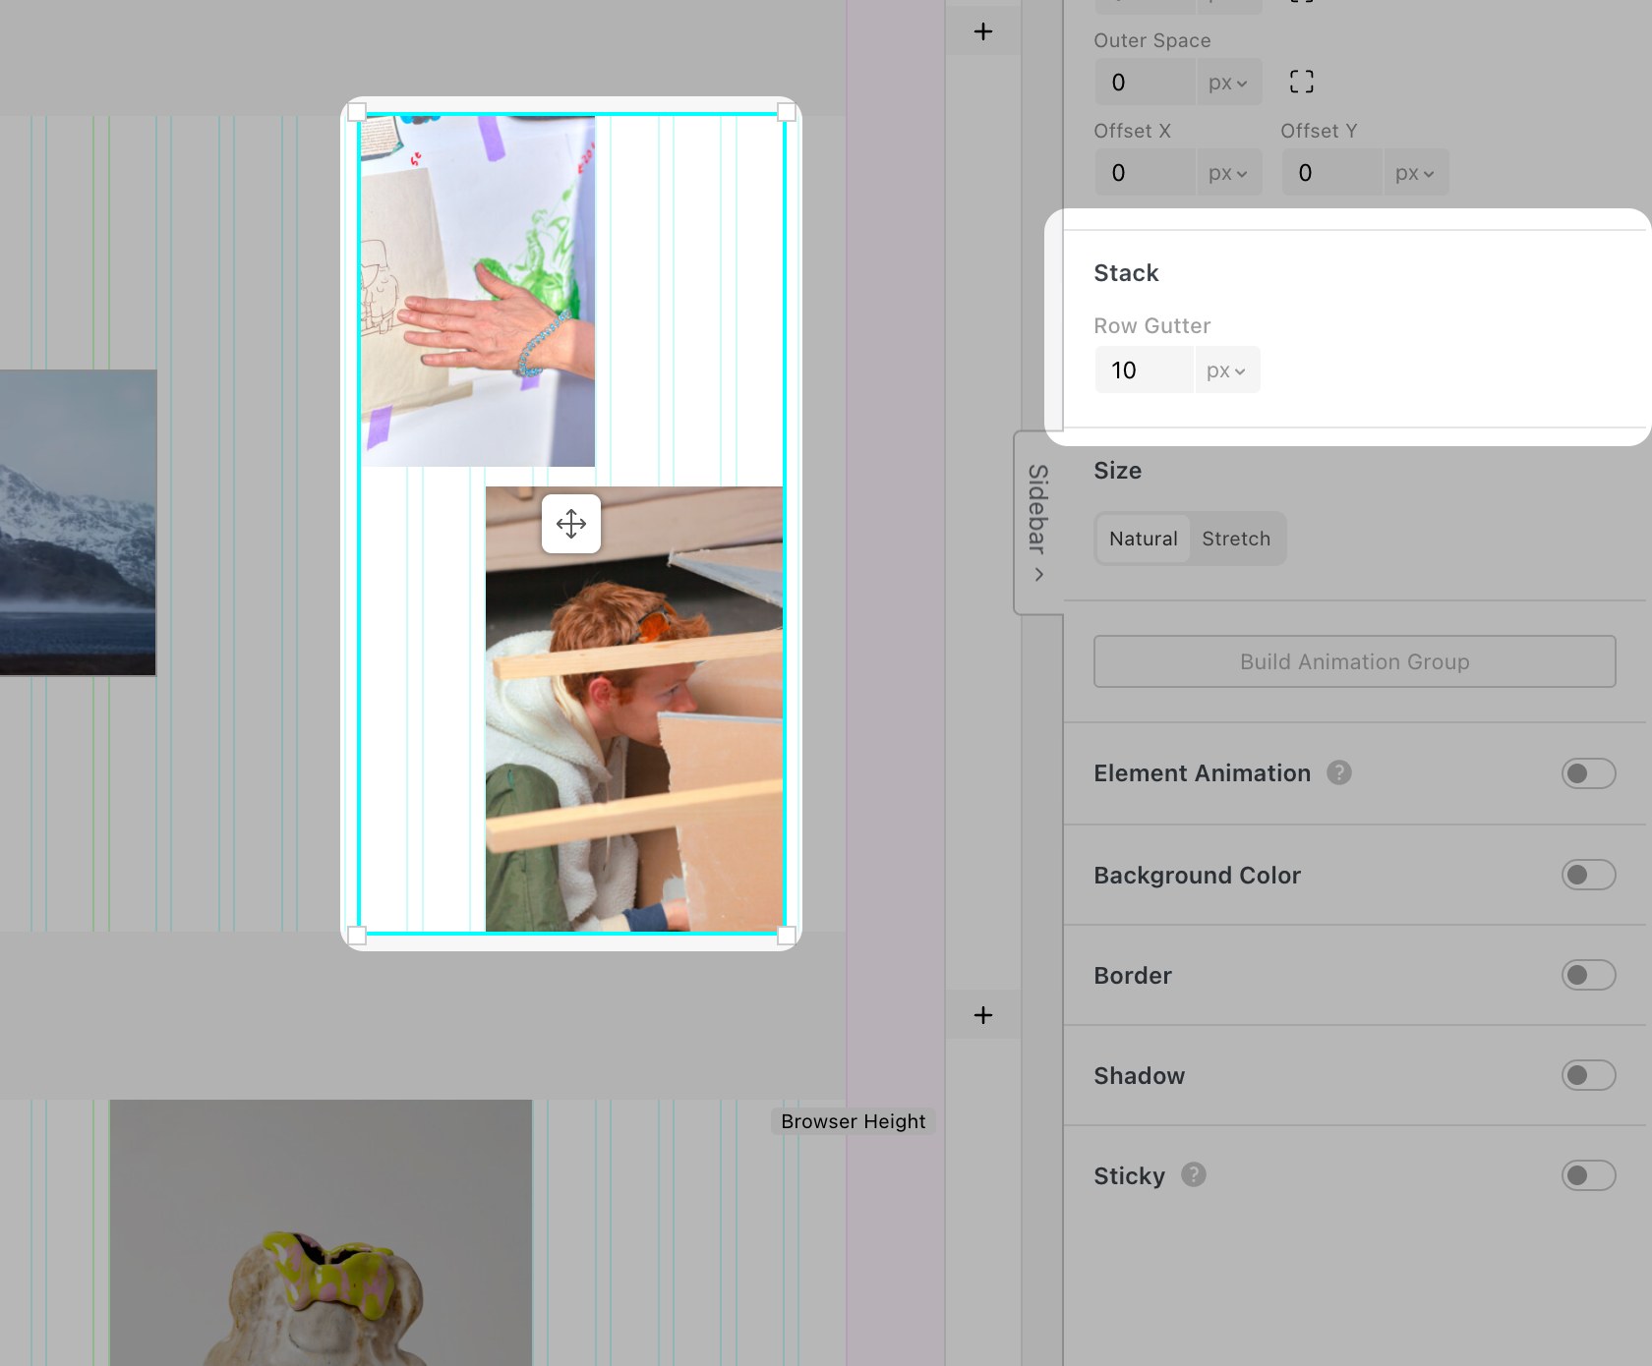The height and width of the screenshot is (1366, 1652).
Task: Select the snowy mountain photo
Action: [78, 523]
